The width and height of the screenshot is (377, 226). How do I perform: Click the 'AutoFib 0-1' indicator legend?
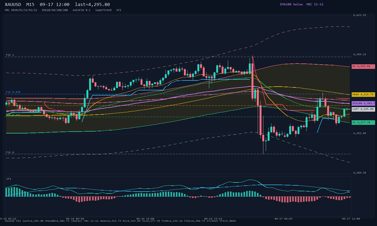82,10
